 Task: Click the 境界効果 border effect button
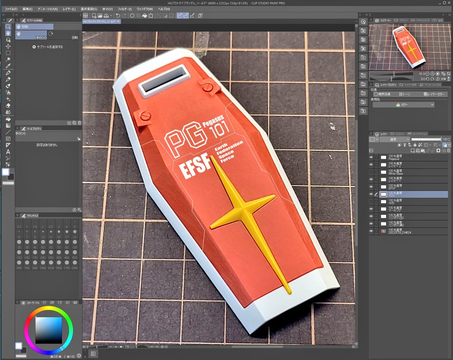tap(382, 94)
